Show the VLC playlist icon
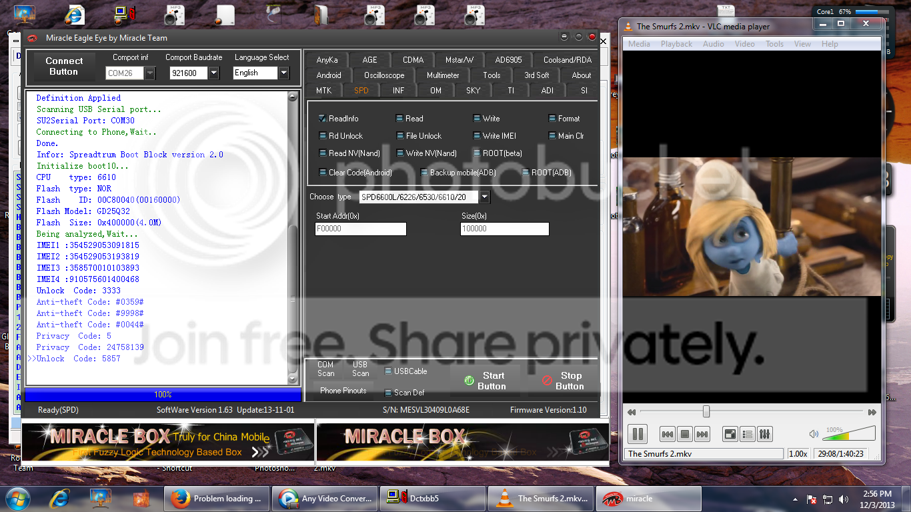The image size is (911, 512). pyautogui.click(x=748, y=435)
